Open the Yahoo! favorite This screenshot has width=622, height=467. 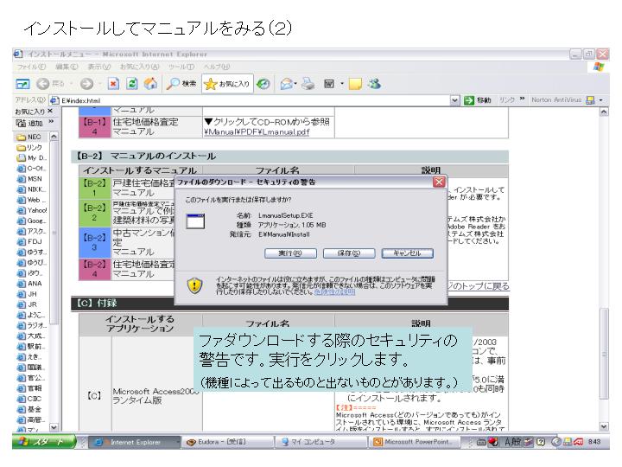point(32,210)
